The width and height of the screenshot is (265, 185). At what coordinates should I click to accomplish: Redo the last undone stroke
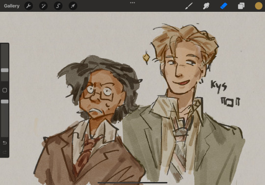[x=5, y=153]
